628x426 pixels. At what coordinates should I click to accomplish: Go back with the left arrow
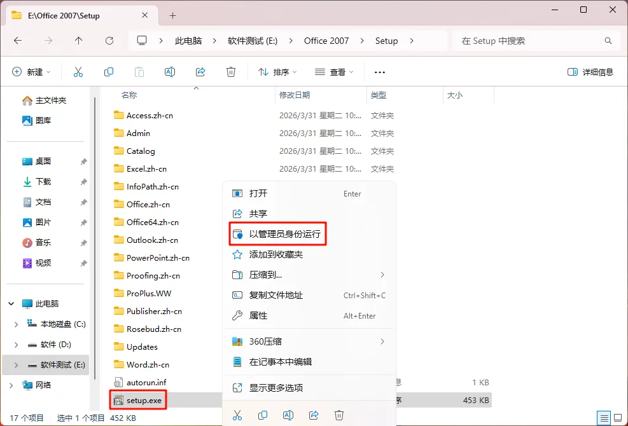tap(18, 41)
